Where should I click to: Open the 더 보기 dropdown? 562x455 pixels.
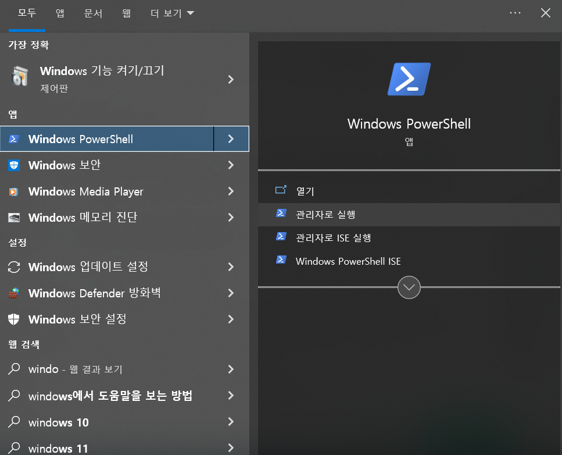click(x=173, y=13)
